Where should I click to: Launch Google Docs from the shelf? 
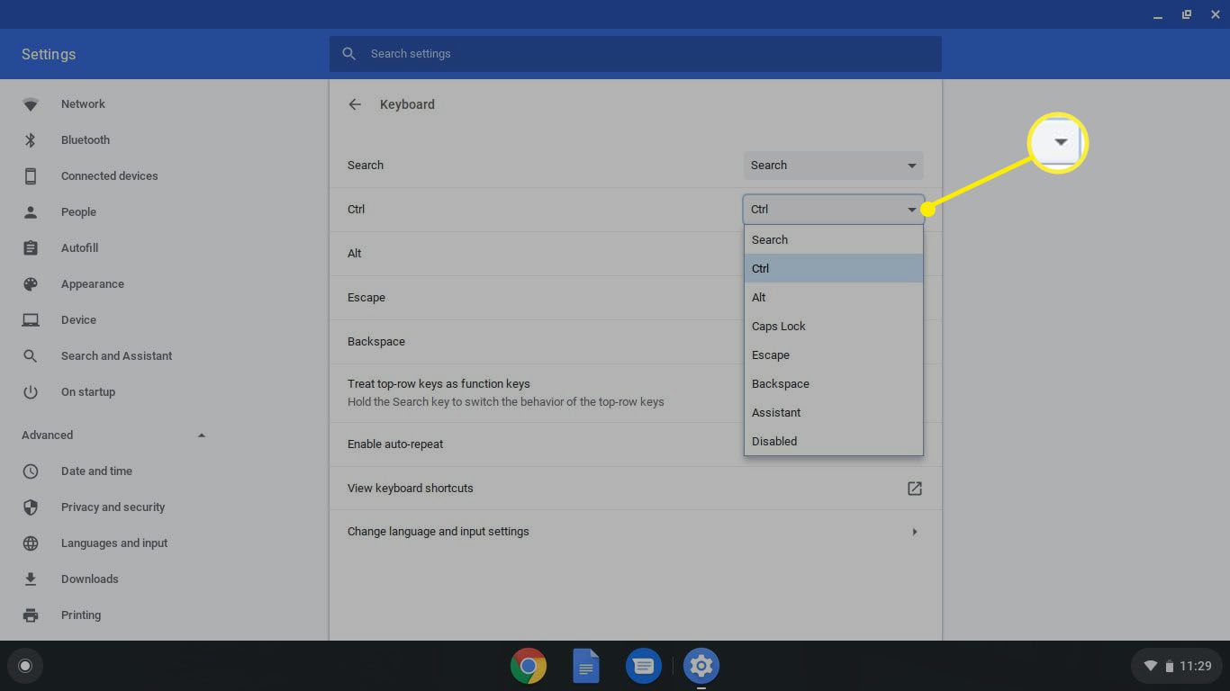point(586,666)
